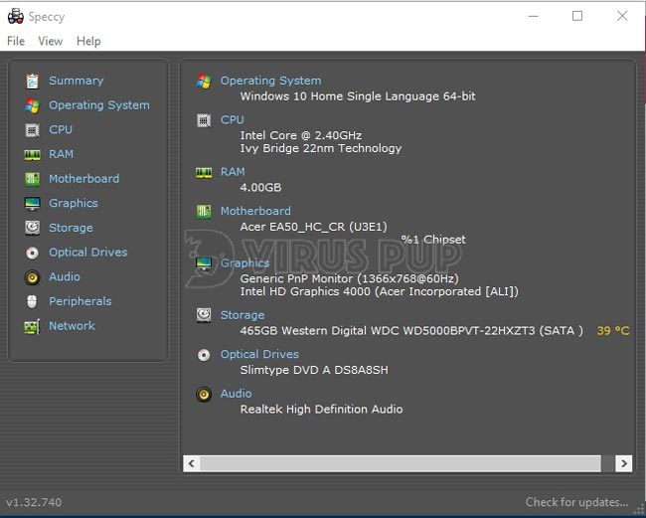Click the horizontal scrollbar thumb
Screen dimensions: 646x518
click(x=401, y=463)
